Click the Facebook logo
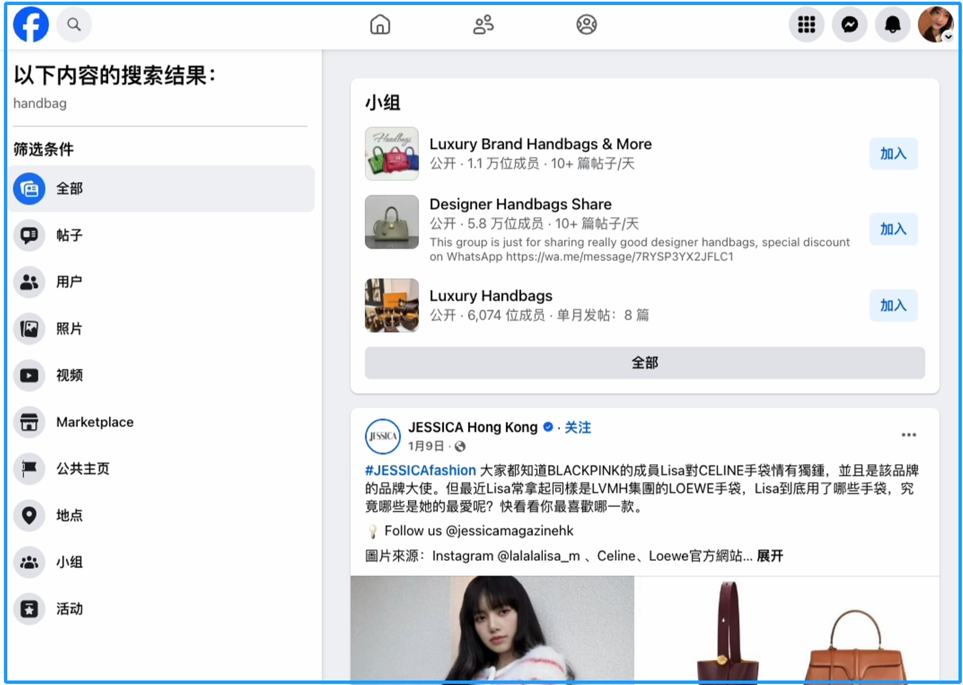 pyautogui.click(x=31, y=25)
